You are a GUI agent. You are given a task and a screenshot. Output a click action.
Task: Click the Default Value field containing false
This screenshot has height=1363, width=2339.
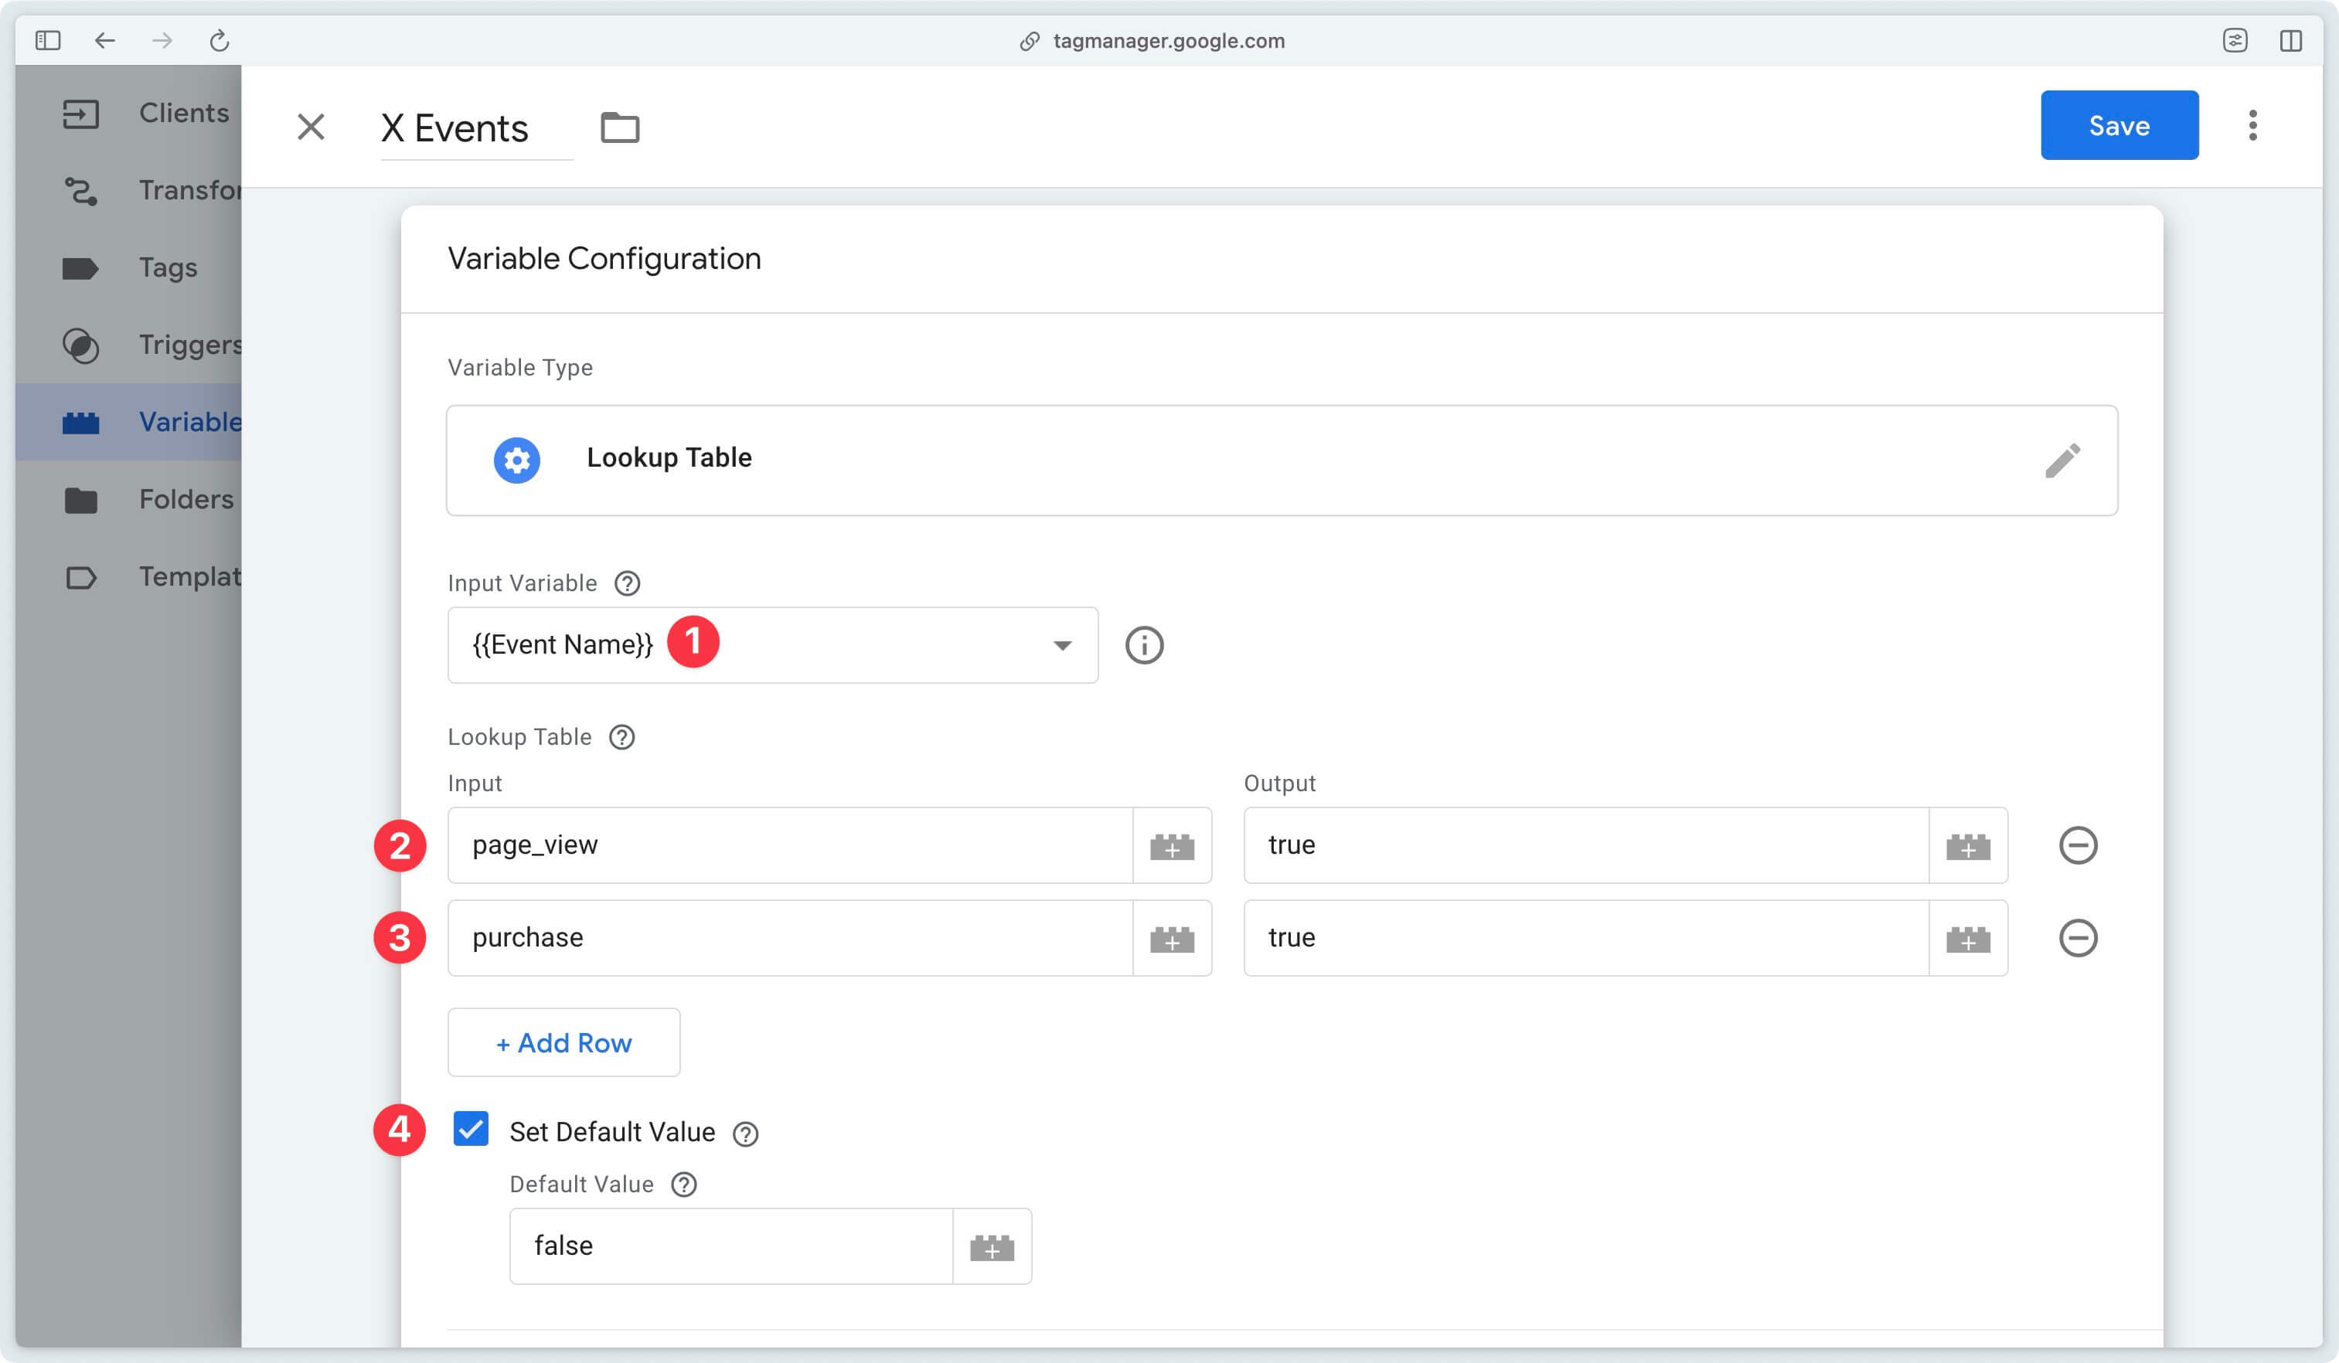click(731, 1246)
